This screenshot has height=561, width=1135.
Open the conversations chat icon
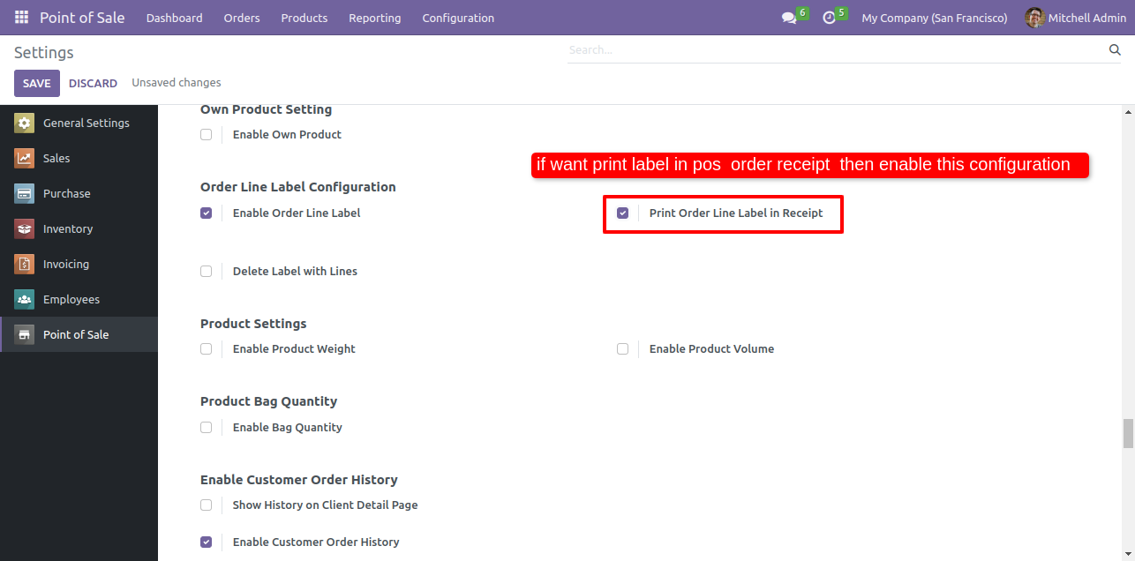(x=788, y=18)
